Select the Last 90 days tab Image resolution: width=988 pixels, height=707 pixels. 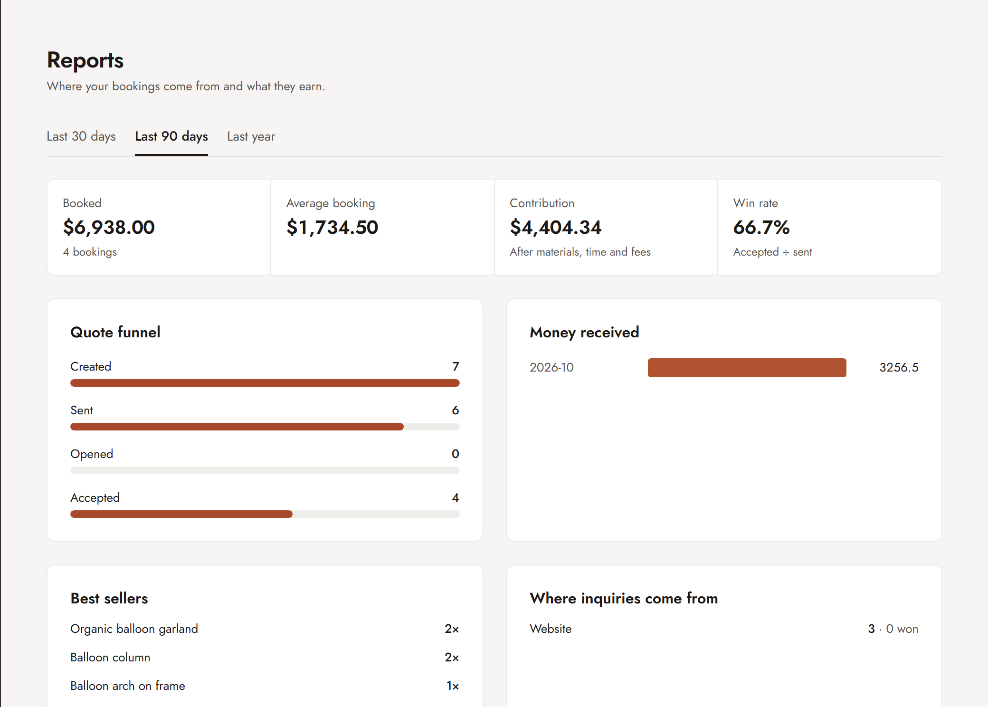[x=171, y=136]
